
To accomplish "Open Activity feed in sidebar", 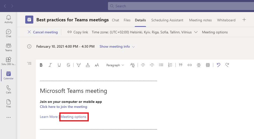I will point(9,19).
